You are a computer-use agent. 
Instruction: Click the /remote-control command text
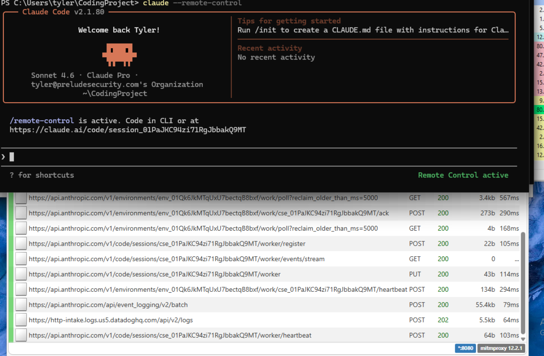pos(42,121)
